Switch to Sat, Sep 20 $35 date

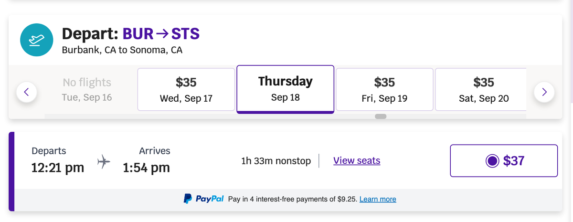click(x=481, y=90)
